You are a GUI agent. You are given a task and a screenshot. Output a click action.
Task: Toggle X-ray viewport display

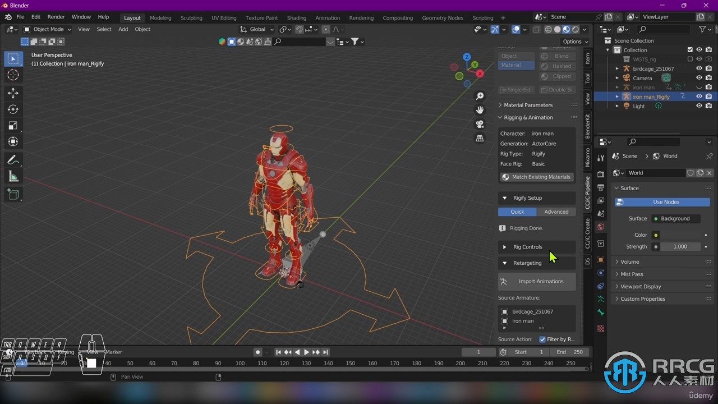537,29
